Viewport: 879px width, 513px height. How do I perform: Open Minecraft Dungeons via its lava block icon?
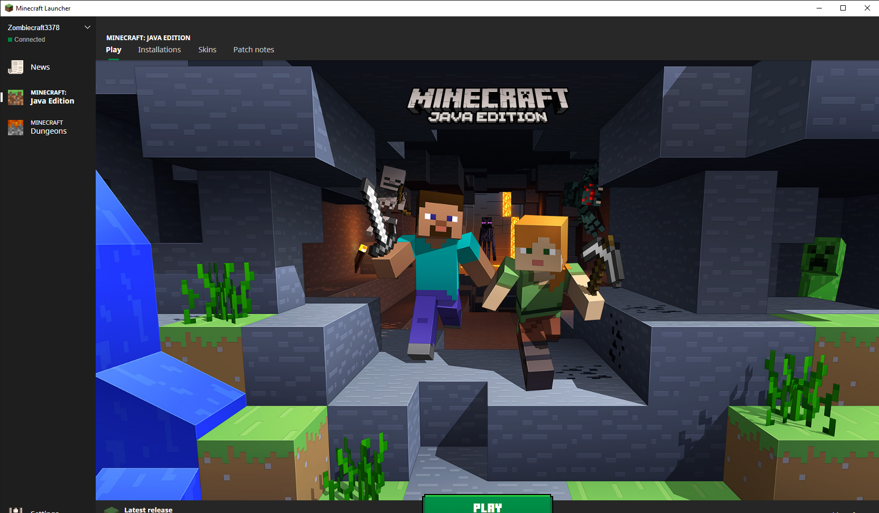(15, 127)
